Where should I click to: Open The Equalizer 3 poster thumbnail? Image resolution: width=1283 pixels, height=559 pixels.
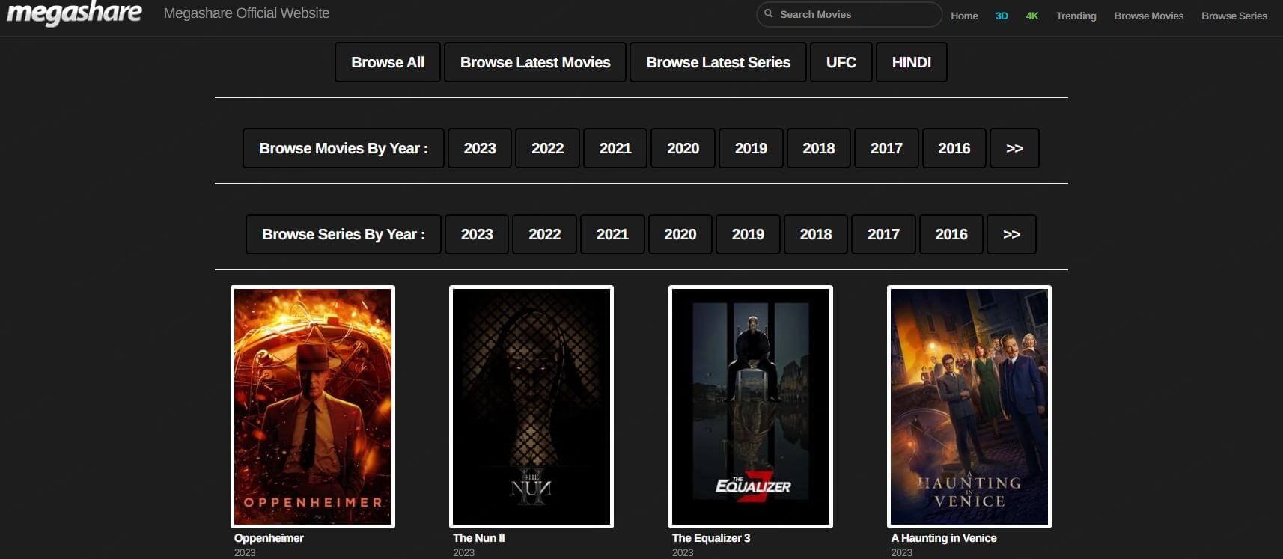pyautogui.click(x=751, y=406)
